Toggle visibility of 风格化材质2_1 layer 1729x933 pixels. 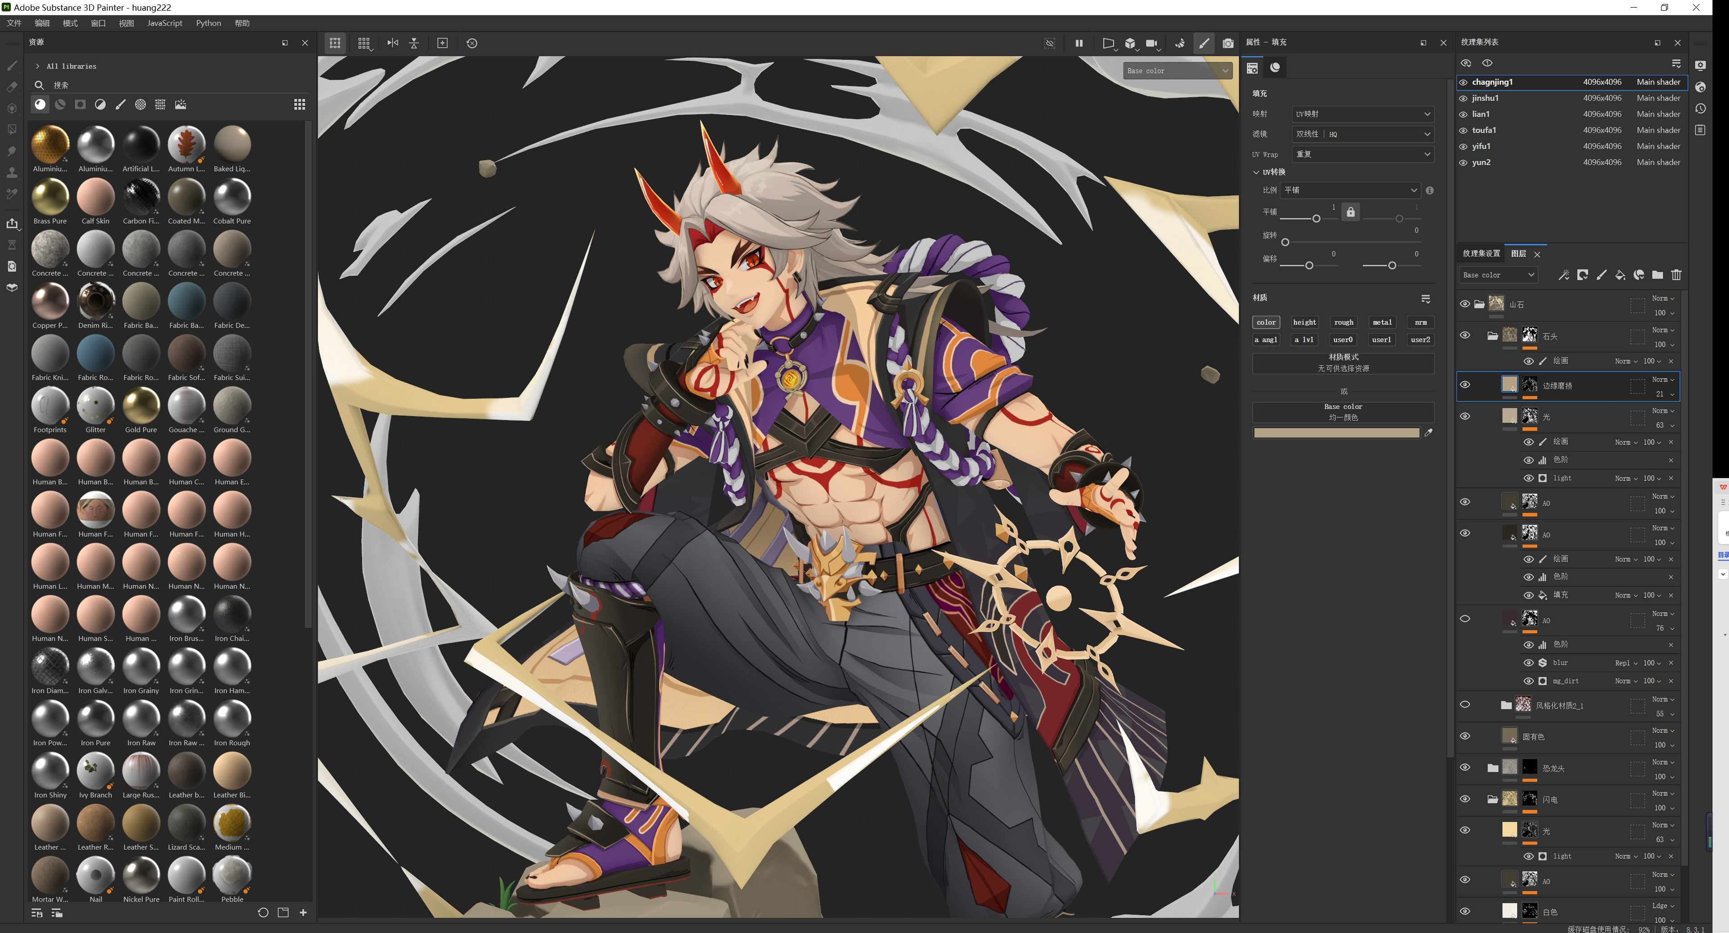[x=1465, y=705]
